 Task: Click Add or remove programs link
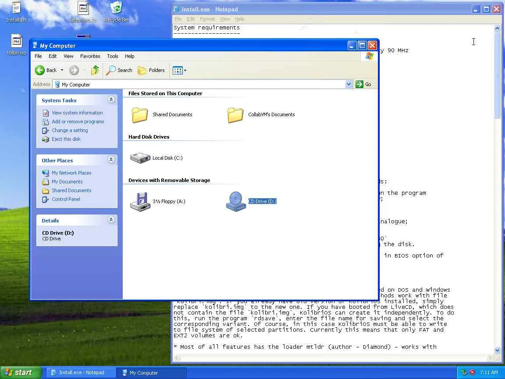(78, 122)
